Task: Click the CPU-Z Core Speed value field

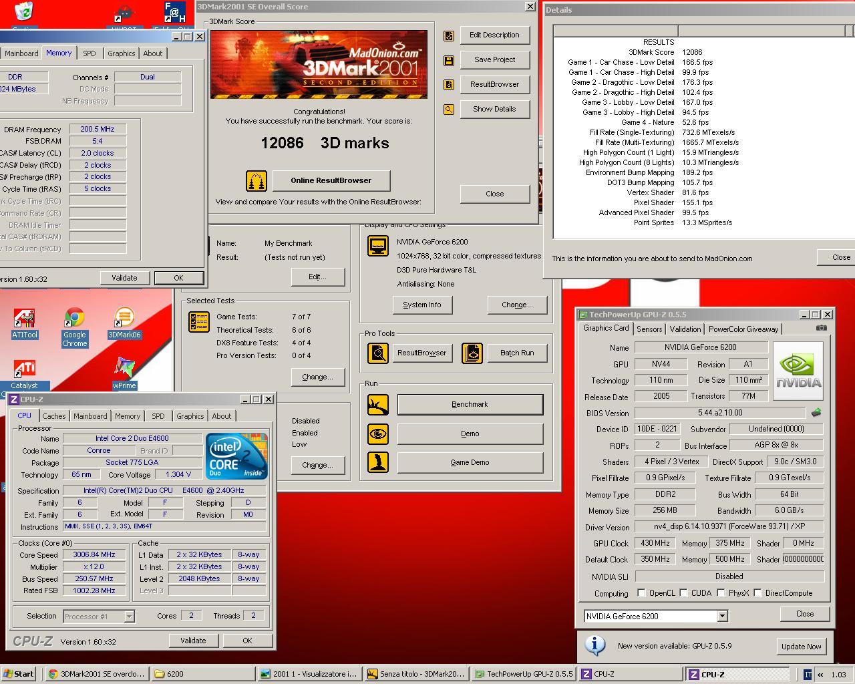Action: click(x=95, y=555)
